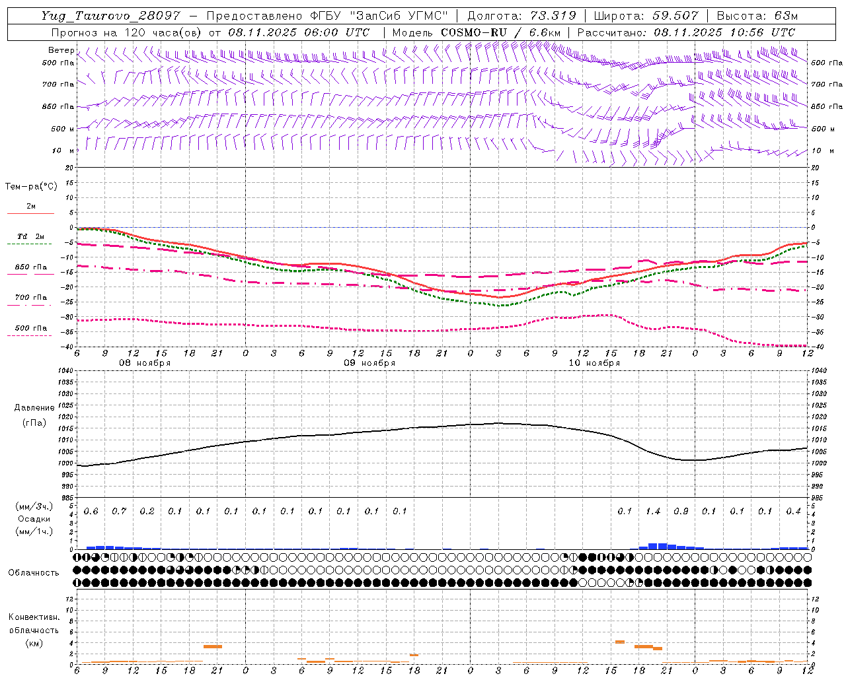Click the Td 2м dew point legend entry

click(x=30, y=236)
